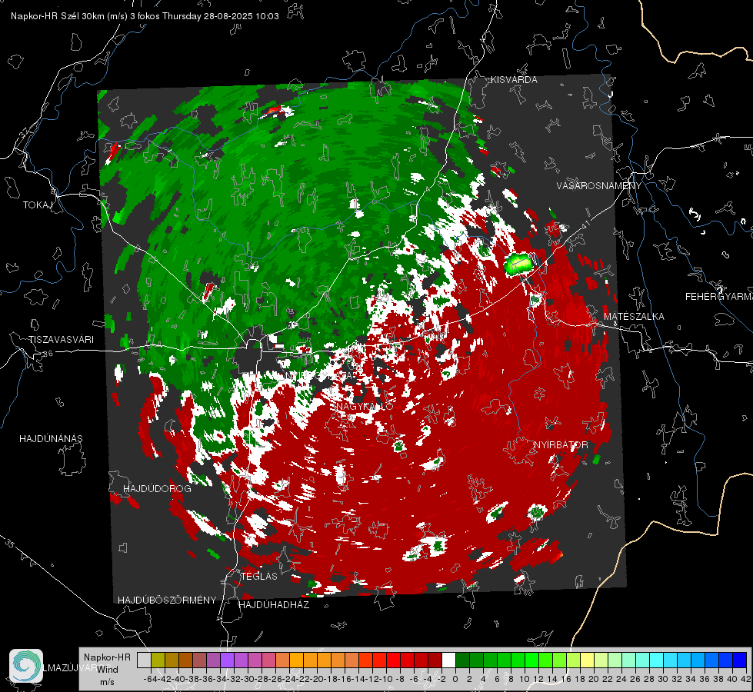Click the white legend swatch between -2 and 0

click(448, 660)
